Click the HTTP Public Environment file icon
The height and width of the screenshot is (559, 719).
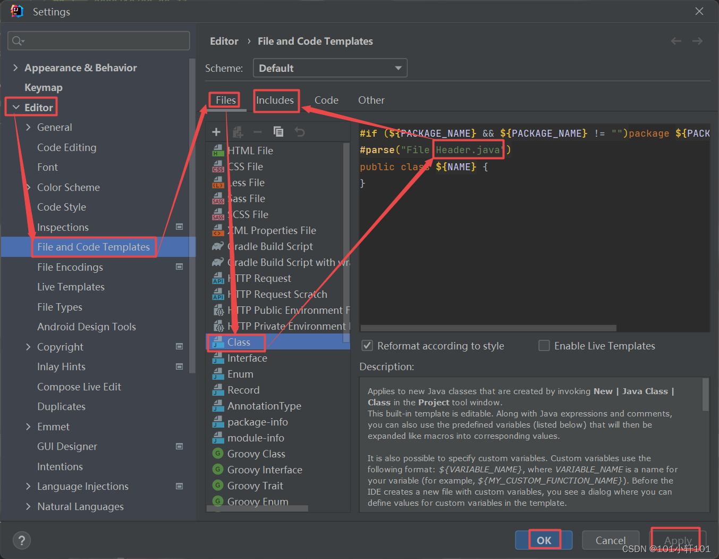click(x=218, y=310)
